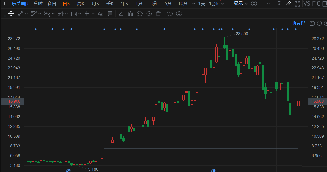Enter fullscreen chart mode
Viewport: 327px width, 172px height.
click(x=298, y=4)
